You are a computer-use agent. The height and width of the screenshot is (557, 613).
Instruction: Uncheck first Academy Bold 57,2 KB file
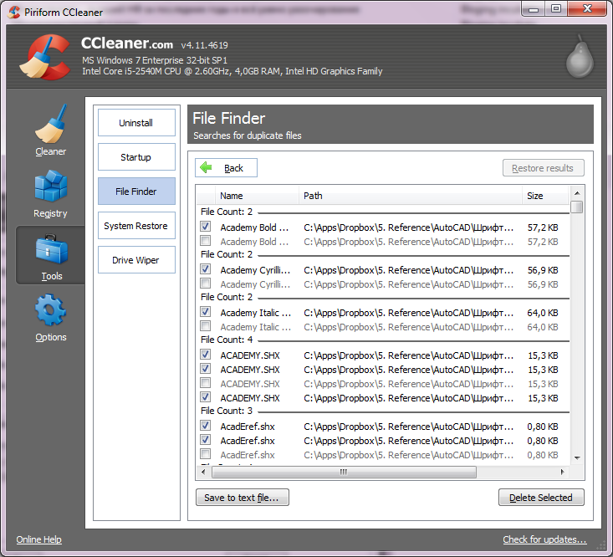click(205, 227)
